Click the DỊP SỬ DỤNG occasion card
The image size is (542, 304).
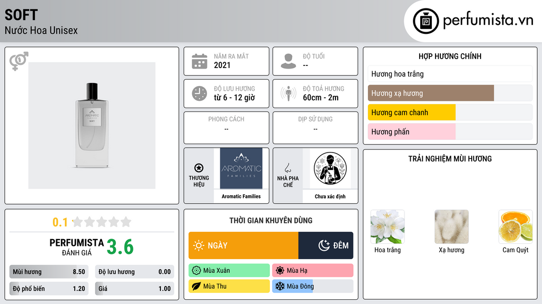pos(315,128)
